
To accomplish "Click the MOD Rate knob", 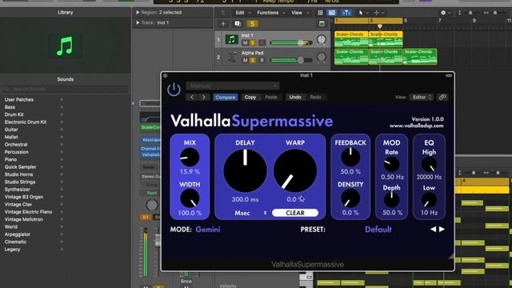I will point(391,164).
